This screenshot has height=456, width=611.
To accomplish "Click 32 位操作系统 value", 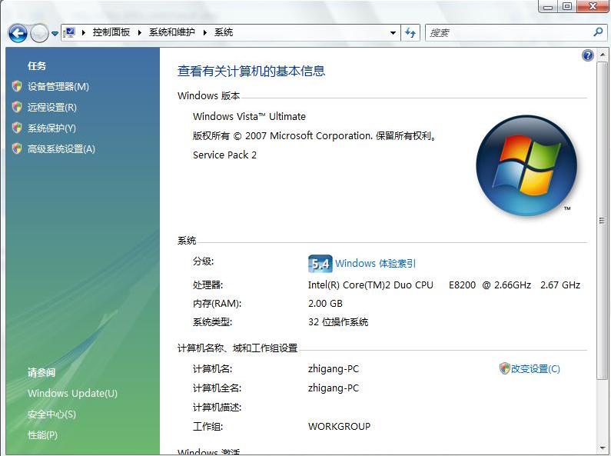I will pyautogui.click(x=338, y=322).
